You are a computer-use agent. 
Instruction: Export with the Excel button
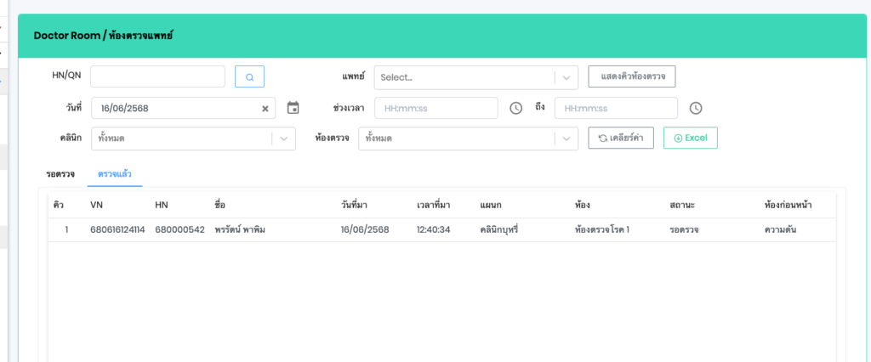[x=690, y=138]
